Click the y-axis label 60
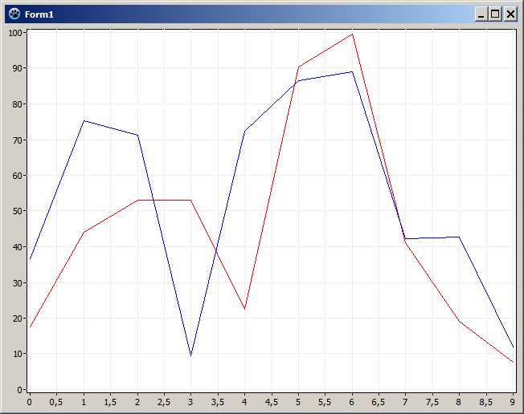Image resolution: width=524 pixels, height=414 pixels. [17, 176]
